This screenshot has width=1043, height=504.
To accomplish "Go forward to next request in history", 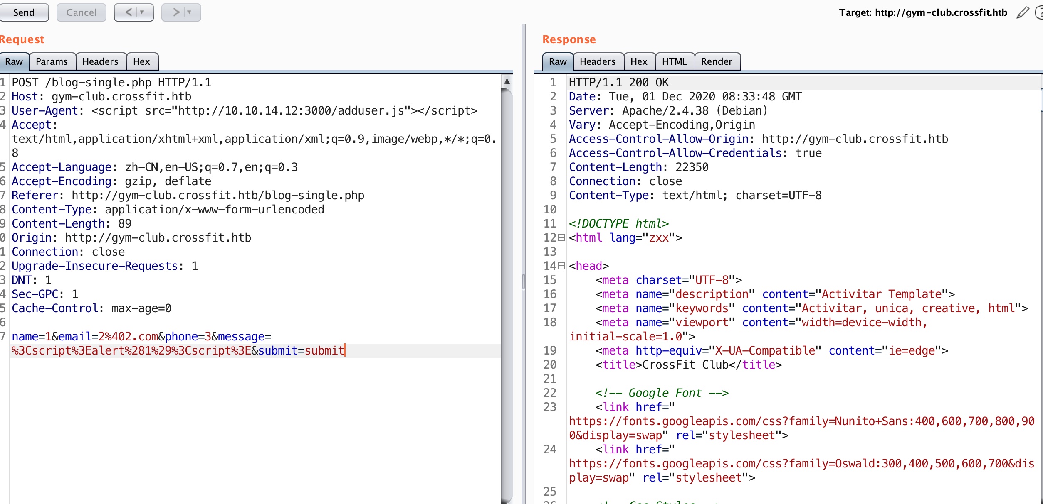I will click(176, 12).
